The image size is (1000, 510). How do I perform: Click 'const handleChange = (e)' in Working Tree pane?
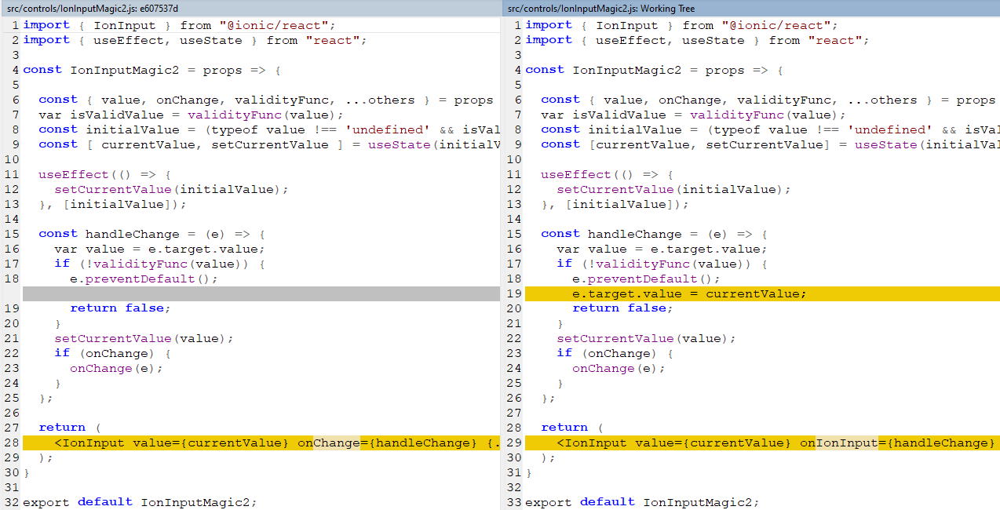pyautogui.click(x=654, y=234)
